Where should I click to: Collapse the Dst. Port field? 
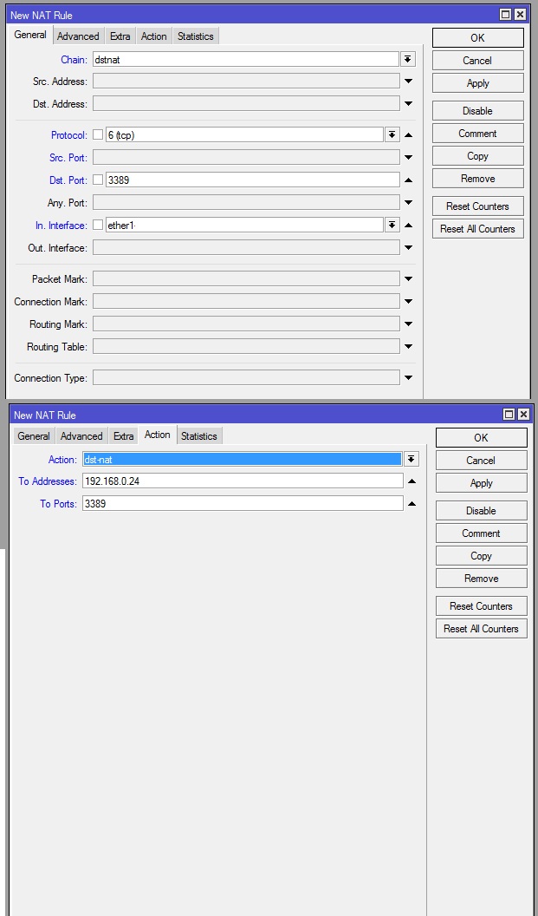[x=408, y=180]
